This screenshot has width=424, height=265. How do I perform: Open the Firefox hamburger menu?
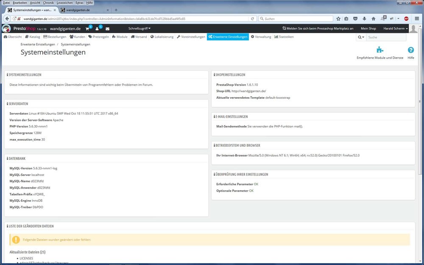pos(417,19)
